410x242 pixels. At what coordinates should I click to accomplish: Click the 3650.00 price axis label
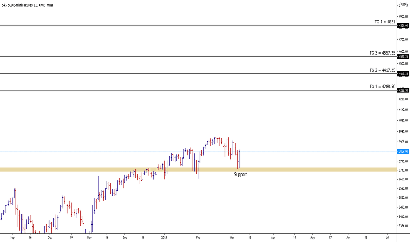click(x=403, y=179)
